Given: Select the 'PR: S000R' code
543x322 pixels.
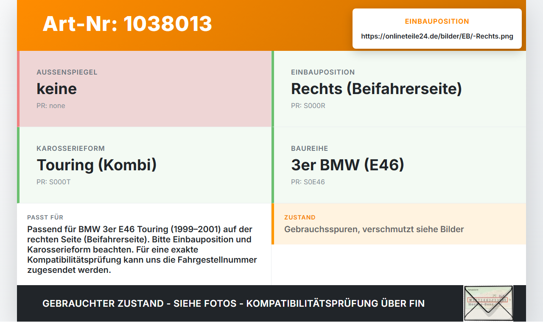Looking at the screenshot, I should click(308, 105).
